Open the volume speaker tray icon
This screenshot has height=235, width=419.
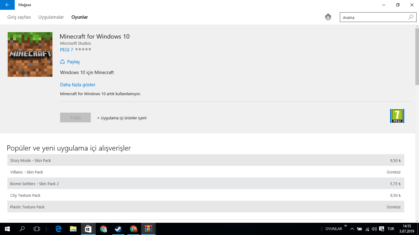click(374, 229)
